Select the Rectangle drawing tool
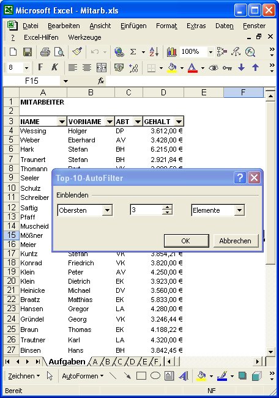The image size is (279, 398). point(141,375)
